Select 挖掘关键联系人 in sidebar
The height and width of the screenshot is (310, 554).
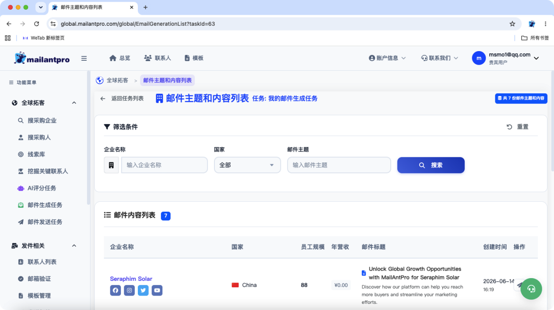(x=48, y=171)
